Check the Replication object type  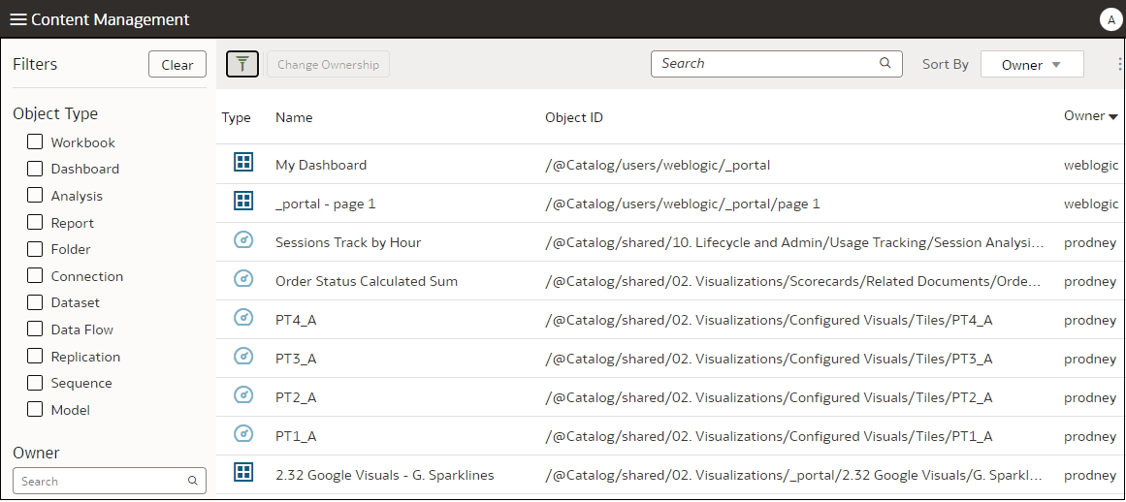tap(35, 357)
